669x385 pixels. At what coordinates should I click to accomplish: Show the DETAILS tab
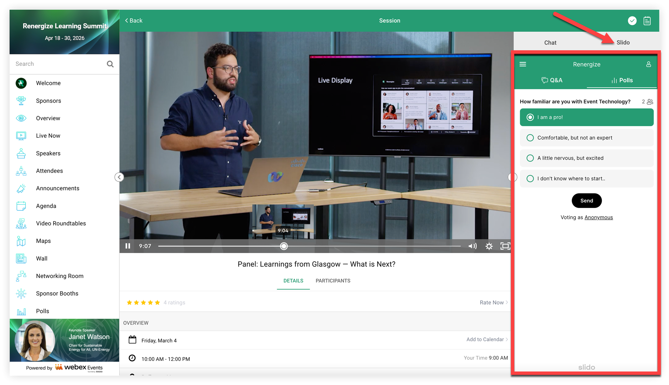click(x=293, y=281)
